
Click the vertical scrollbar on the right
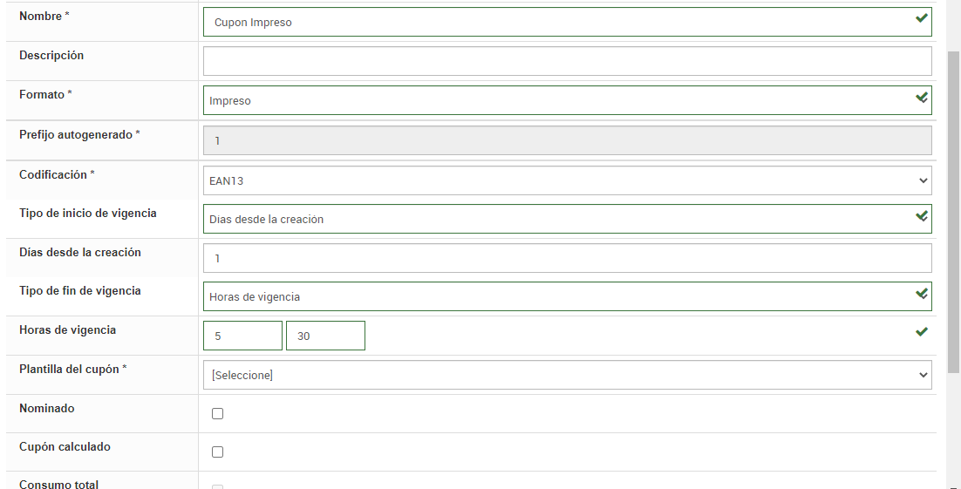click(x=953, y=209)
